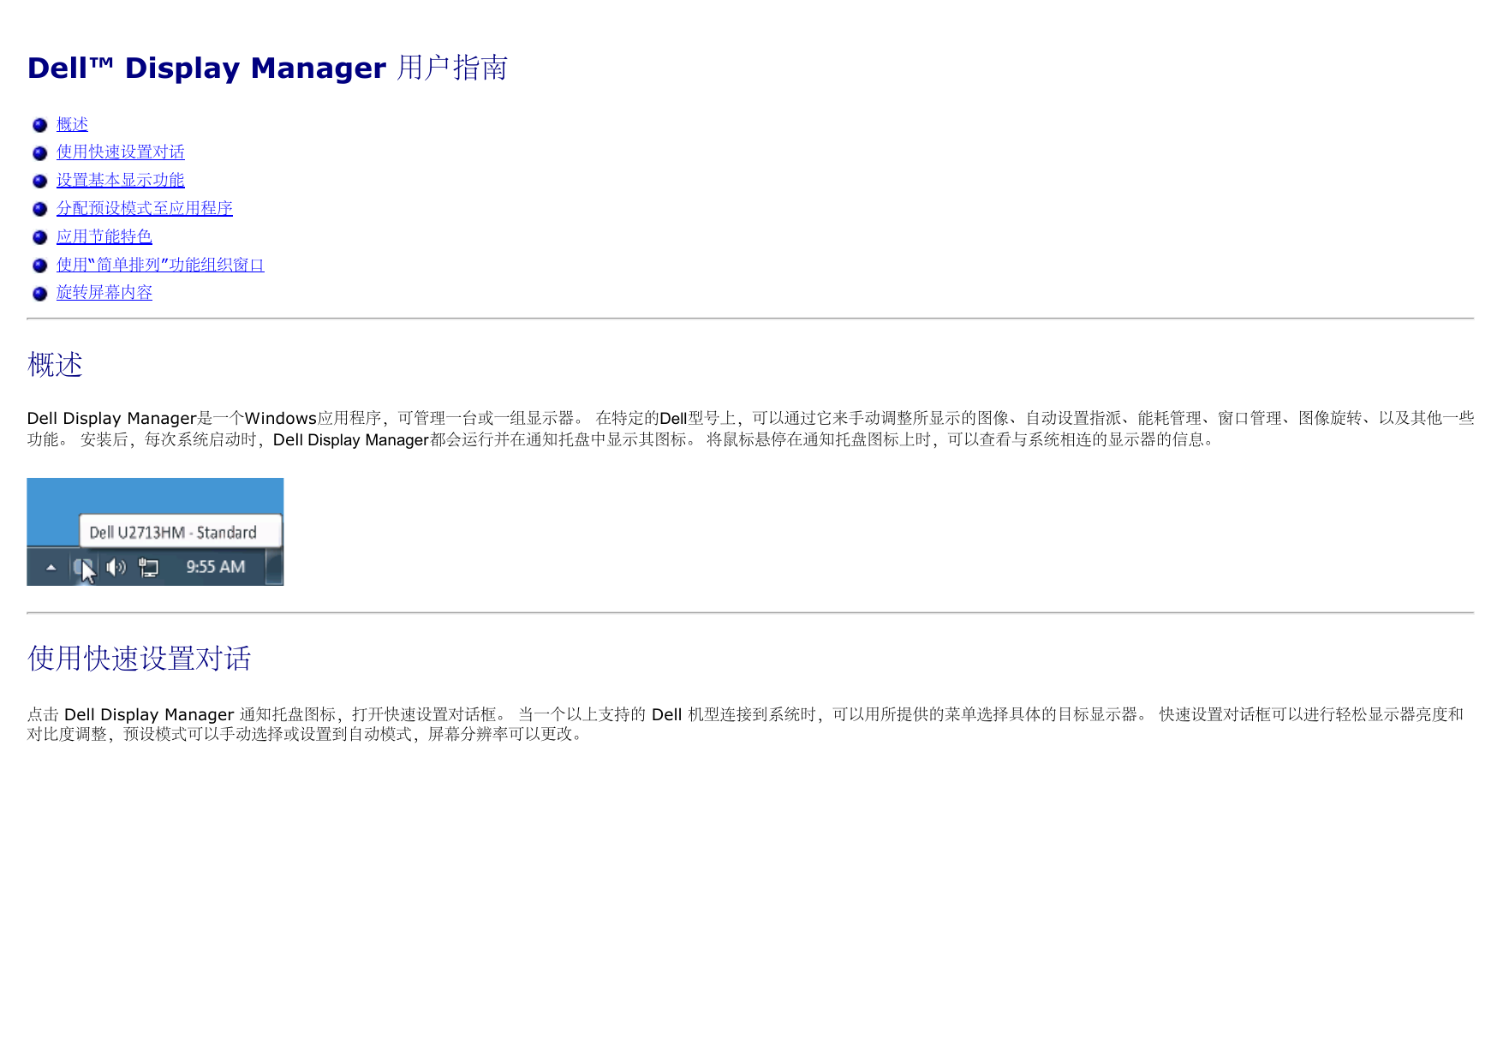Open the 旋转屏幕内容 link

tap(104, 292)
